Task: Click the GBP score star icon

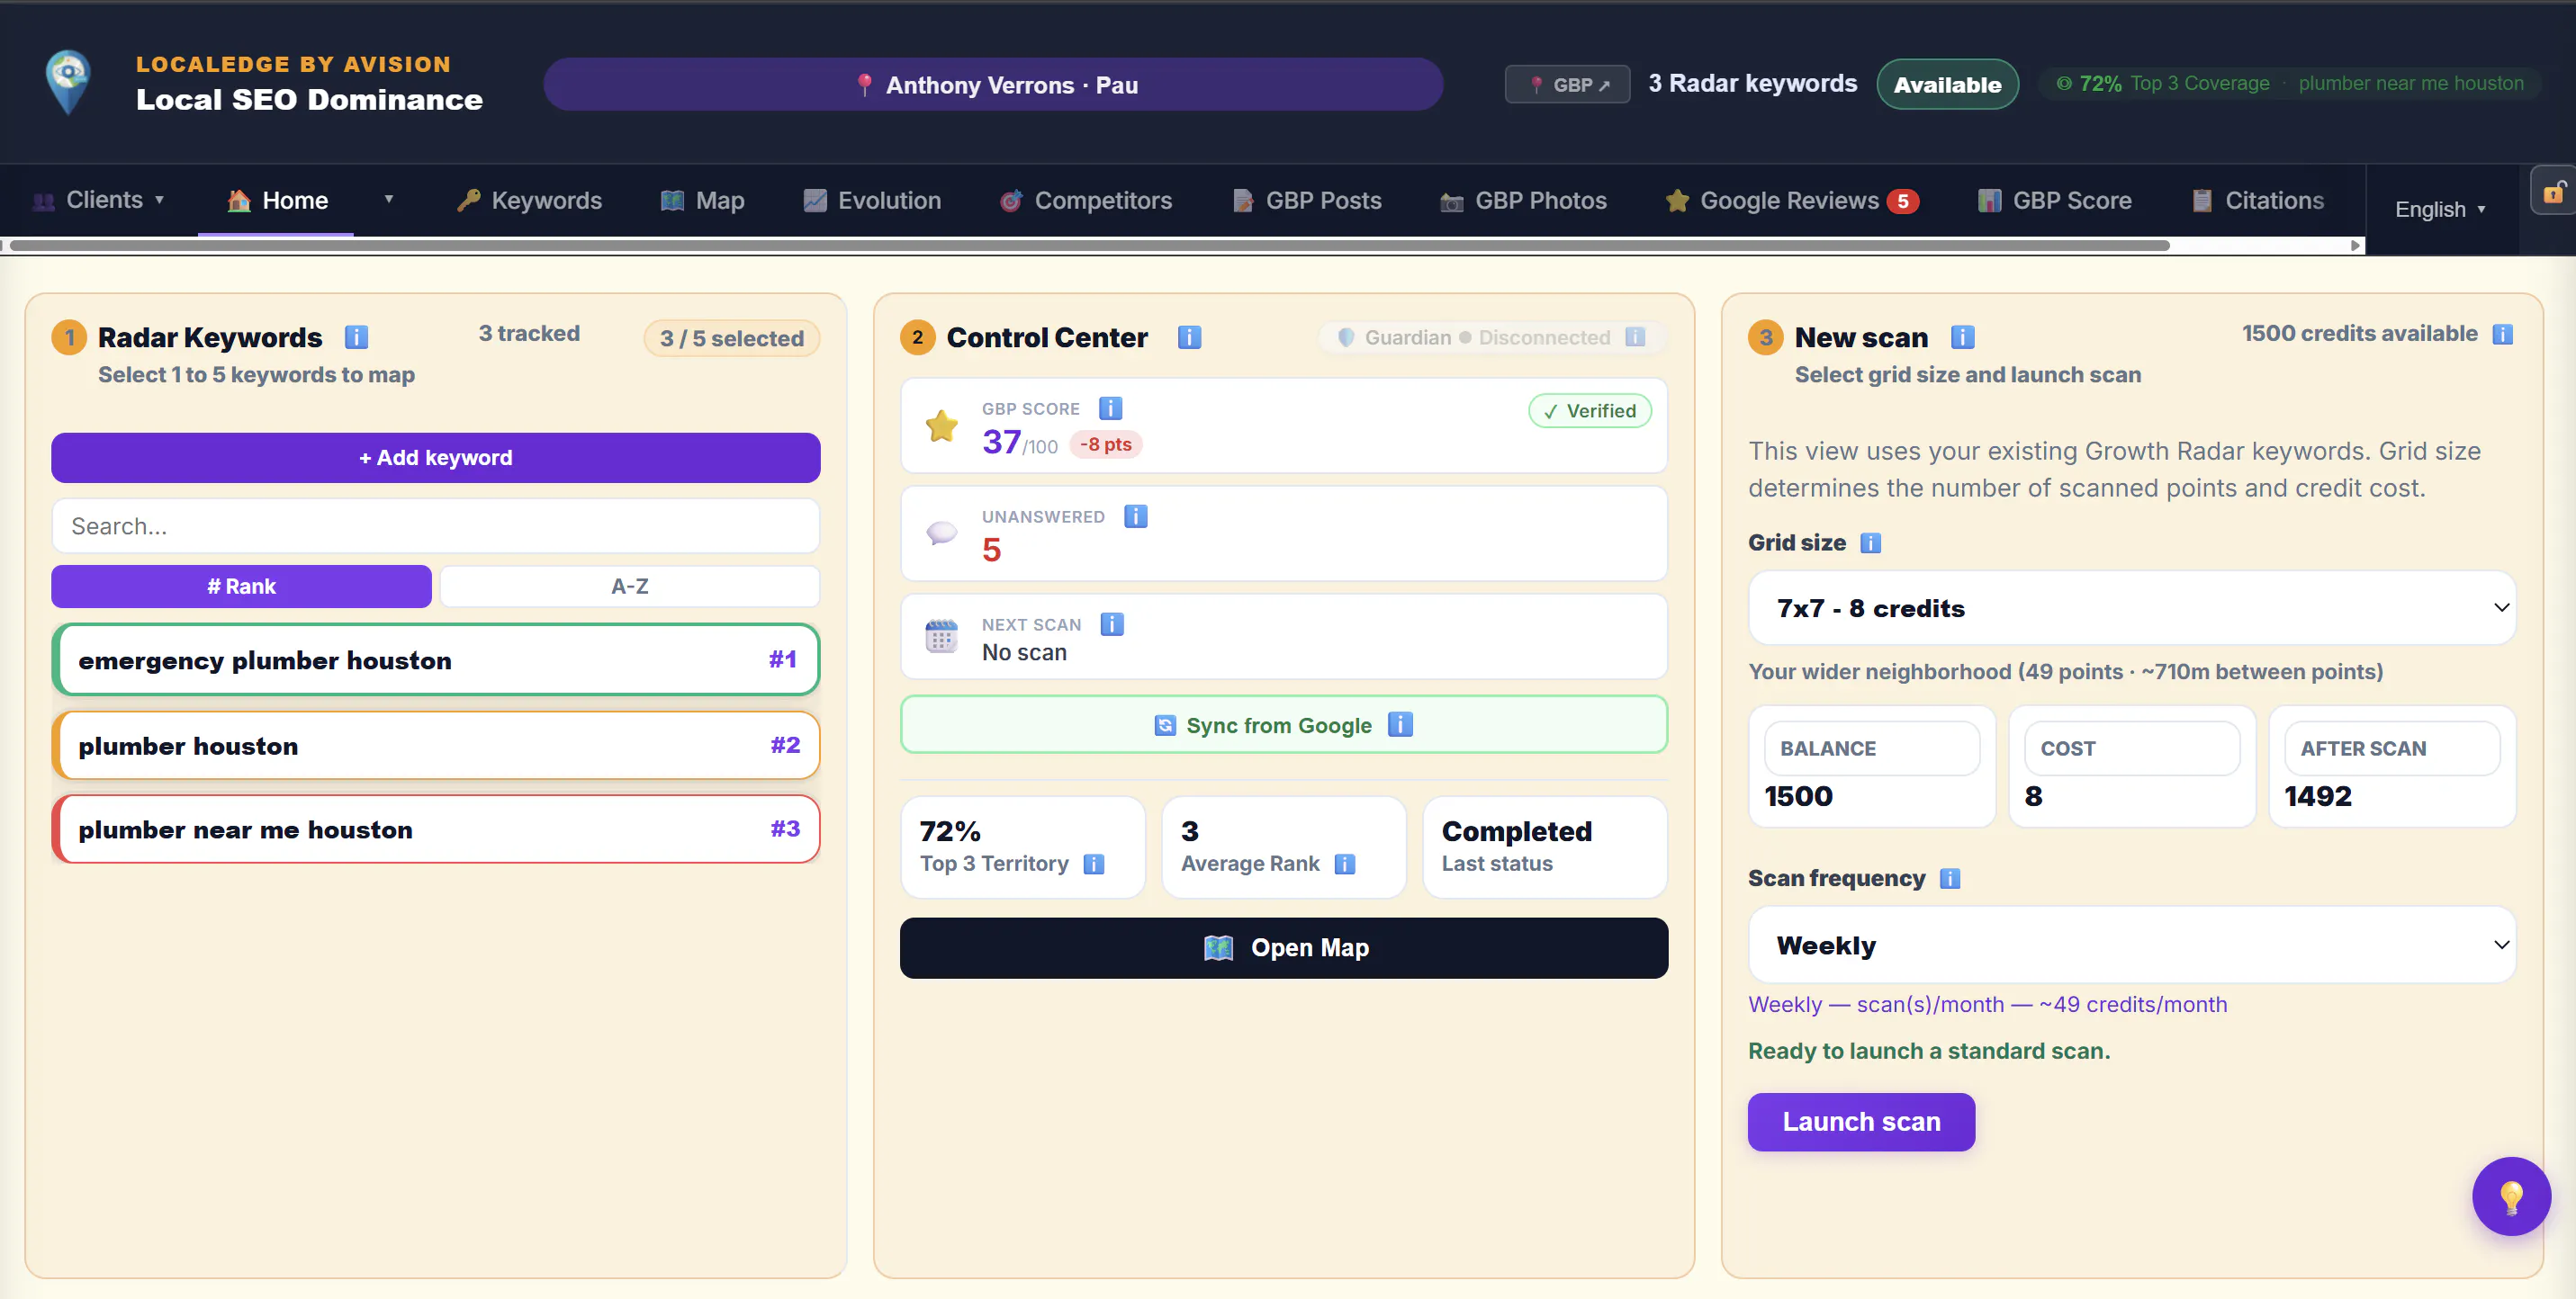Action: (x=941, y=426)
